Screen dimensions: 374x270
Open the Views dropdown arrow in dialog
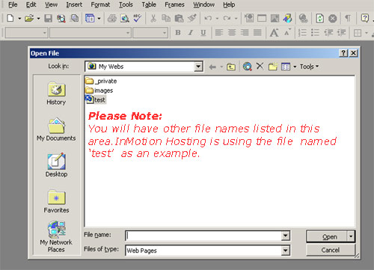pos(295,67)
